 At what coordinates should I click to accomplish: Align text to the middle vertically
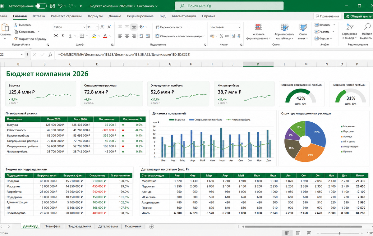point(127,27)
